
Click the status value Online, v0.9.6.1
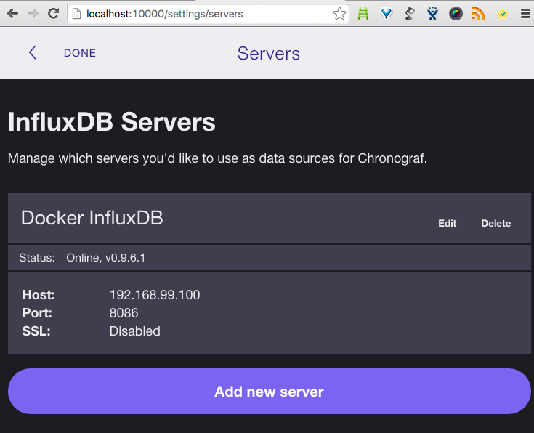click(105, 258)
